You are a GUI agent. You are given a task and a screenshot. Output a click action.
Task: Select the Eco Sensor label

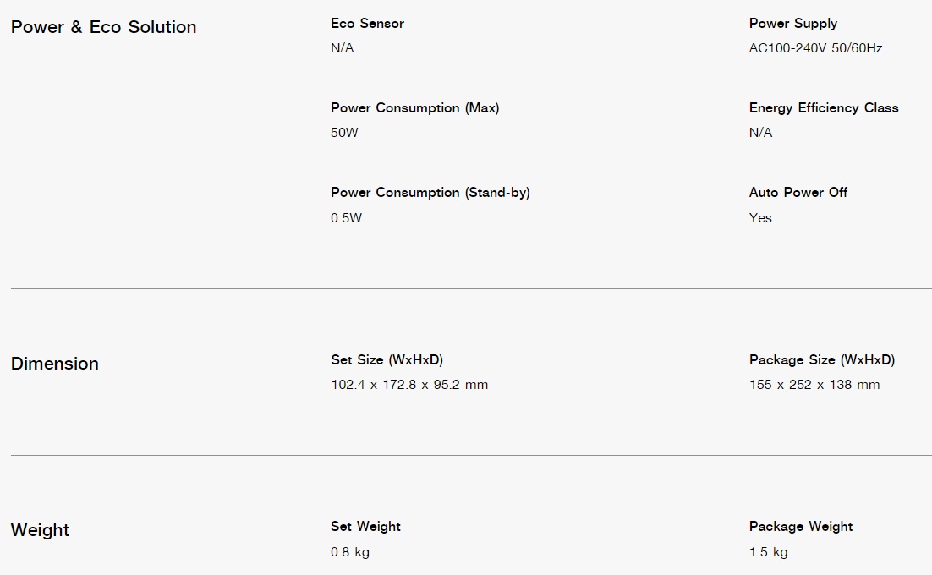coord(367,23)
